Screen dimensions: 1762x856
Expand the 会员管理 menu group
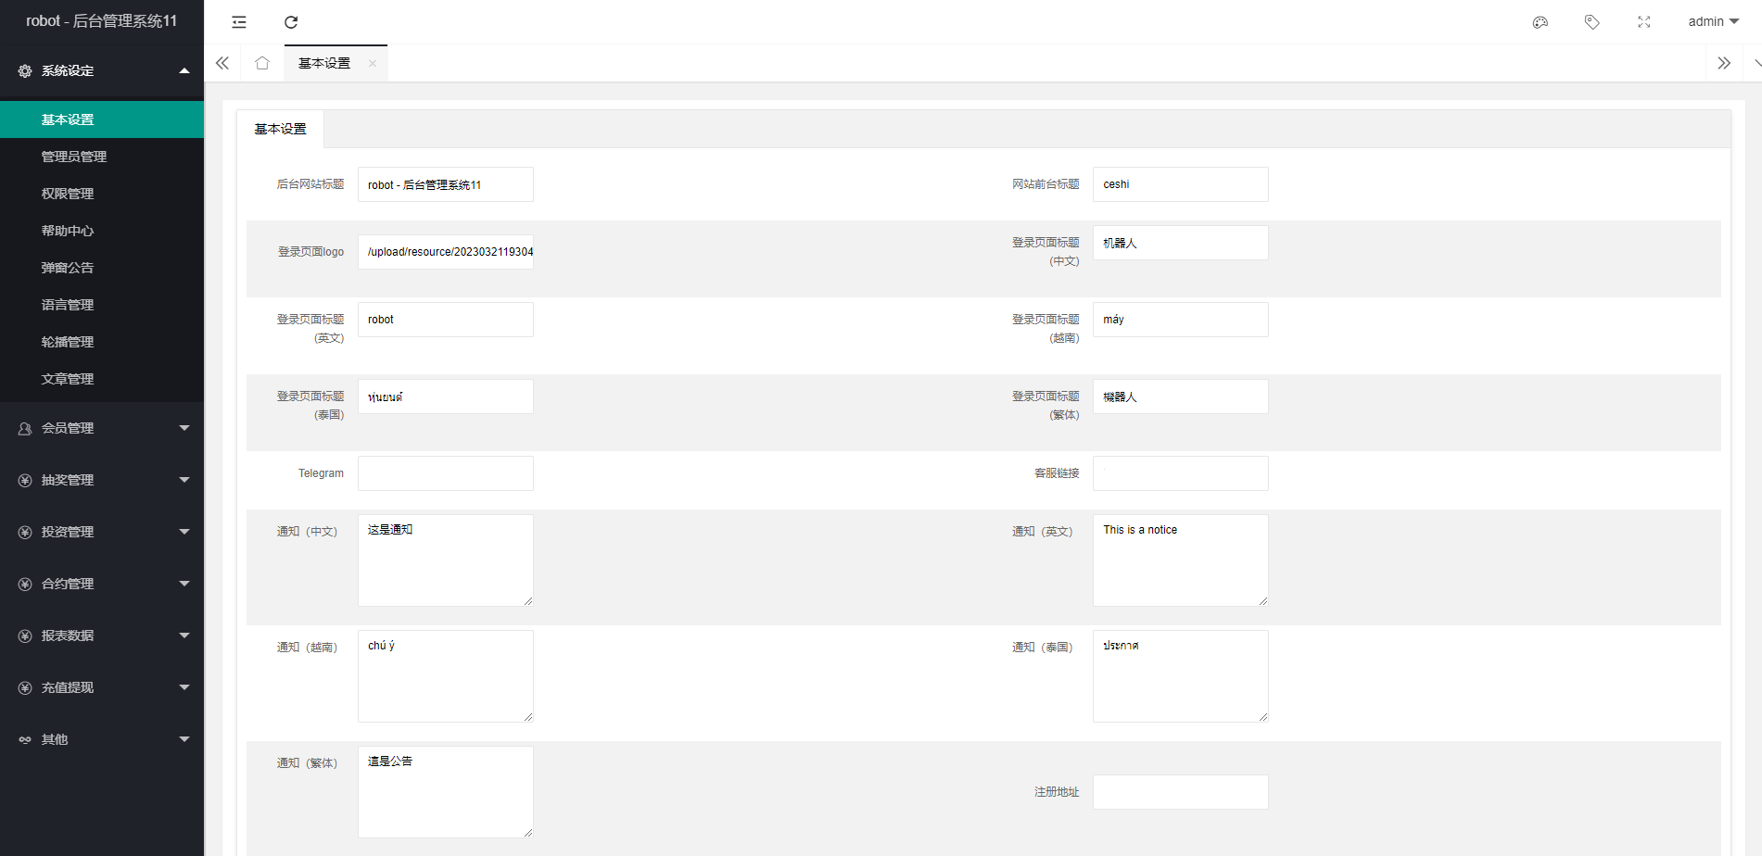click(102, 428)
